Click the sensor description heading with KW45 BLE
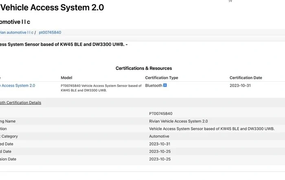 pyautogui.click(x=64, y=44)
